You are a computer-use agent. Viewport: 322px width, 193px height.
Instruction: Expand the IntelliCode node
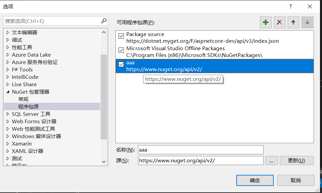(8, 77)
